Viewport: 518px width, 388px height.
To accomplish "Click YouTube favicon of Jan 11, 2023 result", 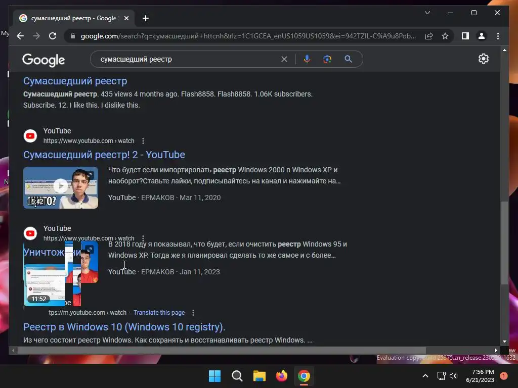I will (30, 233).
